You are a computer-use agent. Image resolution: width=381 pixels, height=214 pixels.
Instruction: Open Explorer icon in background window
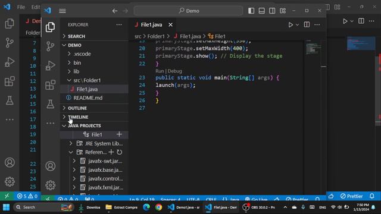(x=10, y=24)
